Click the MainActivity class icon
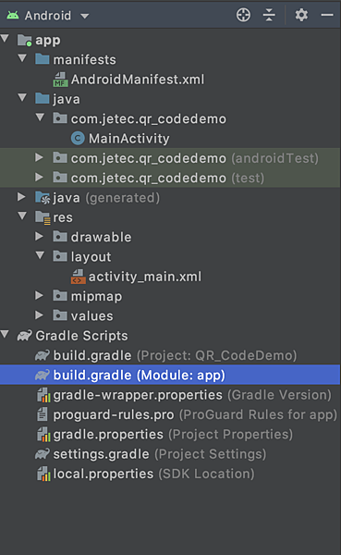The width and height of the screenshot is (341, 555). pyautogui.click(x=78, y=139)
